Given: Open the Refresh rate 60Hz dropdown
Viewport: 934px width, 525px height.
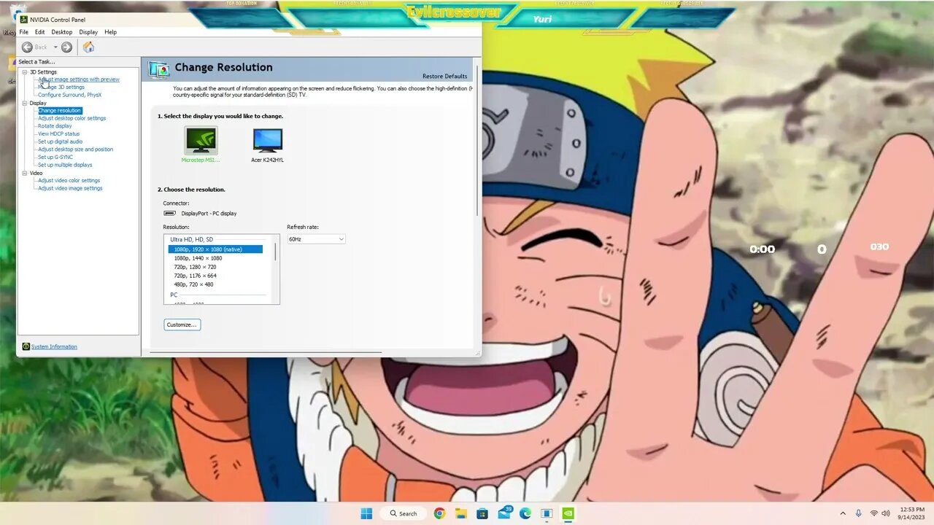Looking at the screenshot, I should [316, 239].
